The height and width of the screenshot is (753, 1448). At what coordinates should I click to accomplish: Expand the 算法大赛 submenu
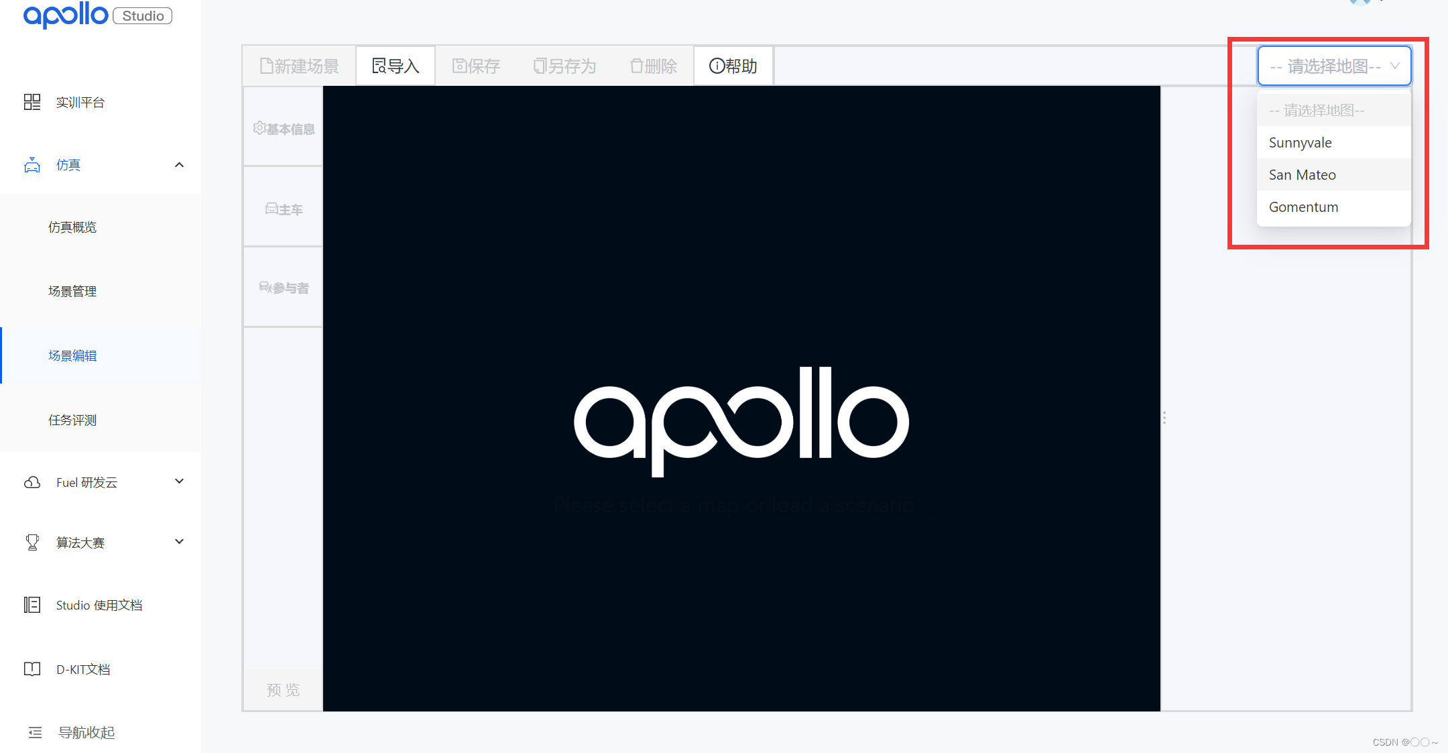[179, 542]
